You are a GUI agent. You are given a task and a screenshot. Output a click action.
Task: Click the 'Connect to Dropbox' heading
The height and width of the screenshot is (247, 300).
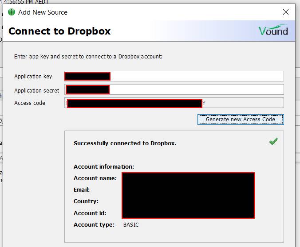[x=59, y=31]
